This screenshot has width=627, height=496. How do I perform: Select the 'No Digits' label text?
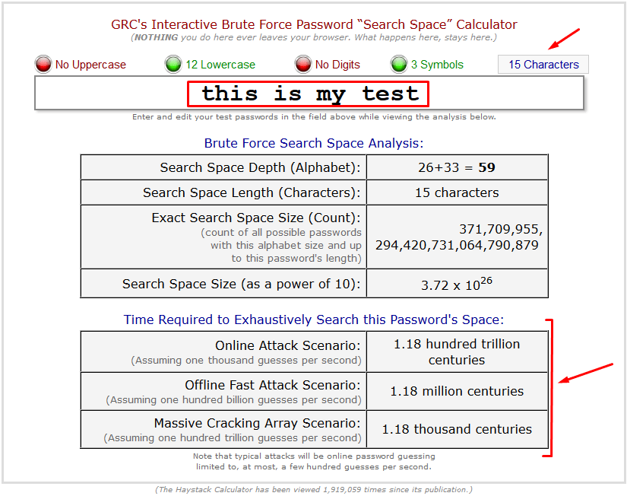(337, 65)
